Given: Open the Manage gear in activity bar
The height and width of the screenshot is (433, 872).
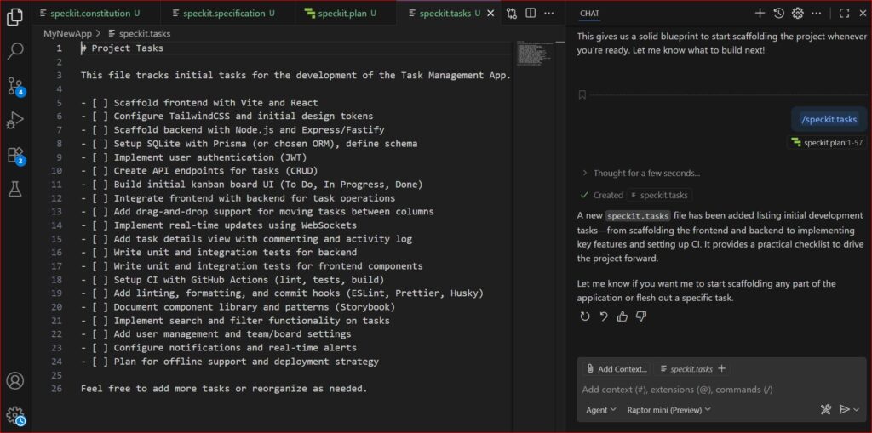Looking at the screenshot, I should point(15,415).
